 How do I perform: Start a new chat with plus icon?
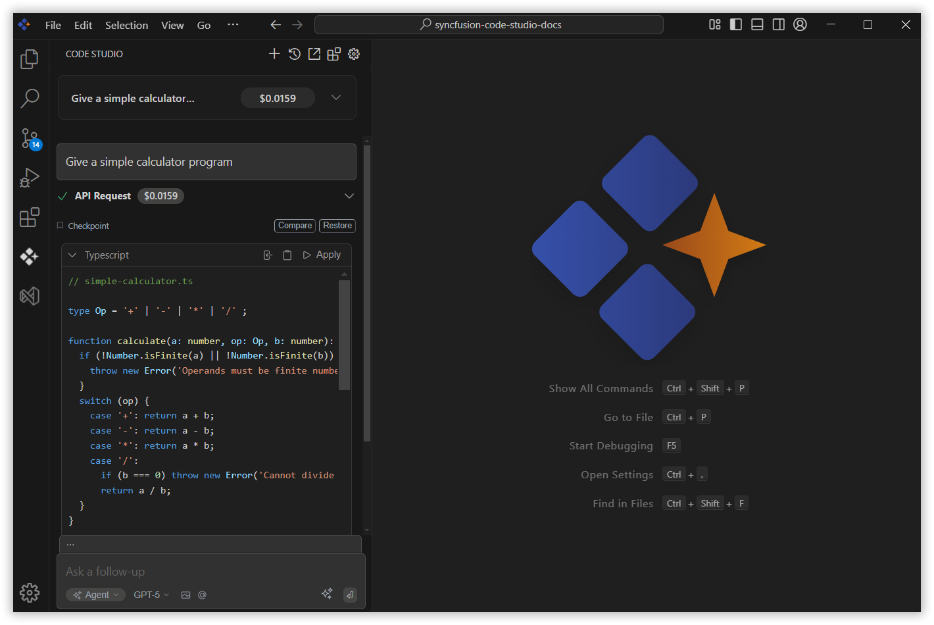[x=274, y=54]
